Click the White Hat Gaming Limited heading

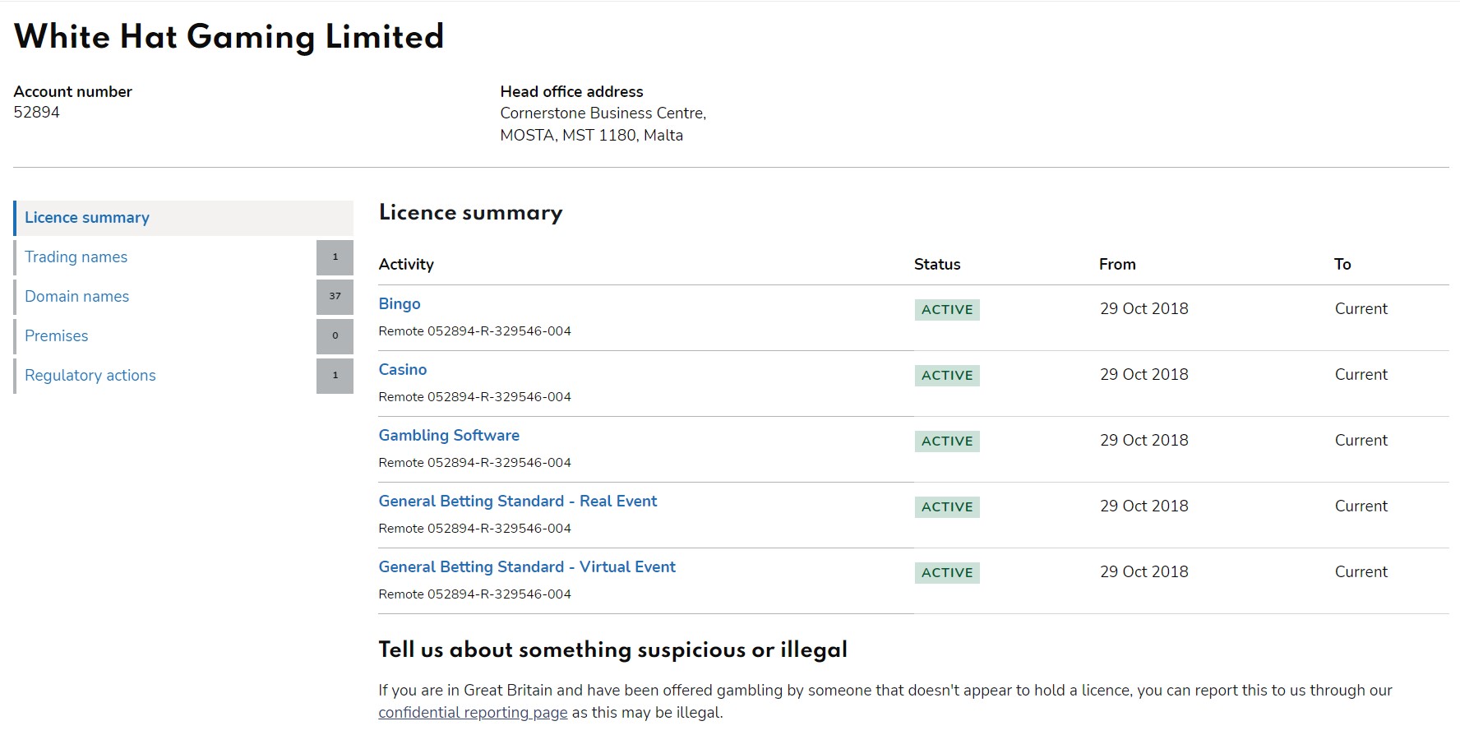tap(229, 37)
